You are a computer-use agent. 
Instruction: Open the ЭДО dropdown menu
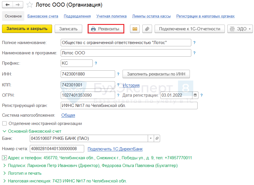[x=240, y=29]
